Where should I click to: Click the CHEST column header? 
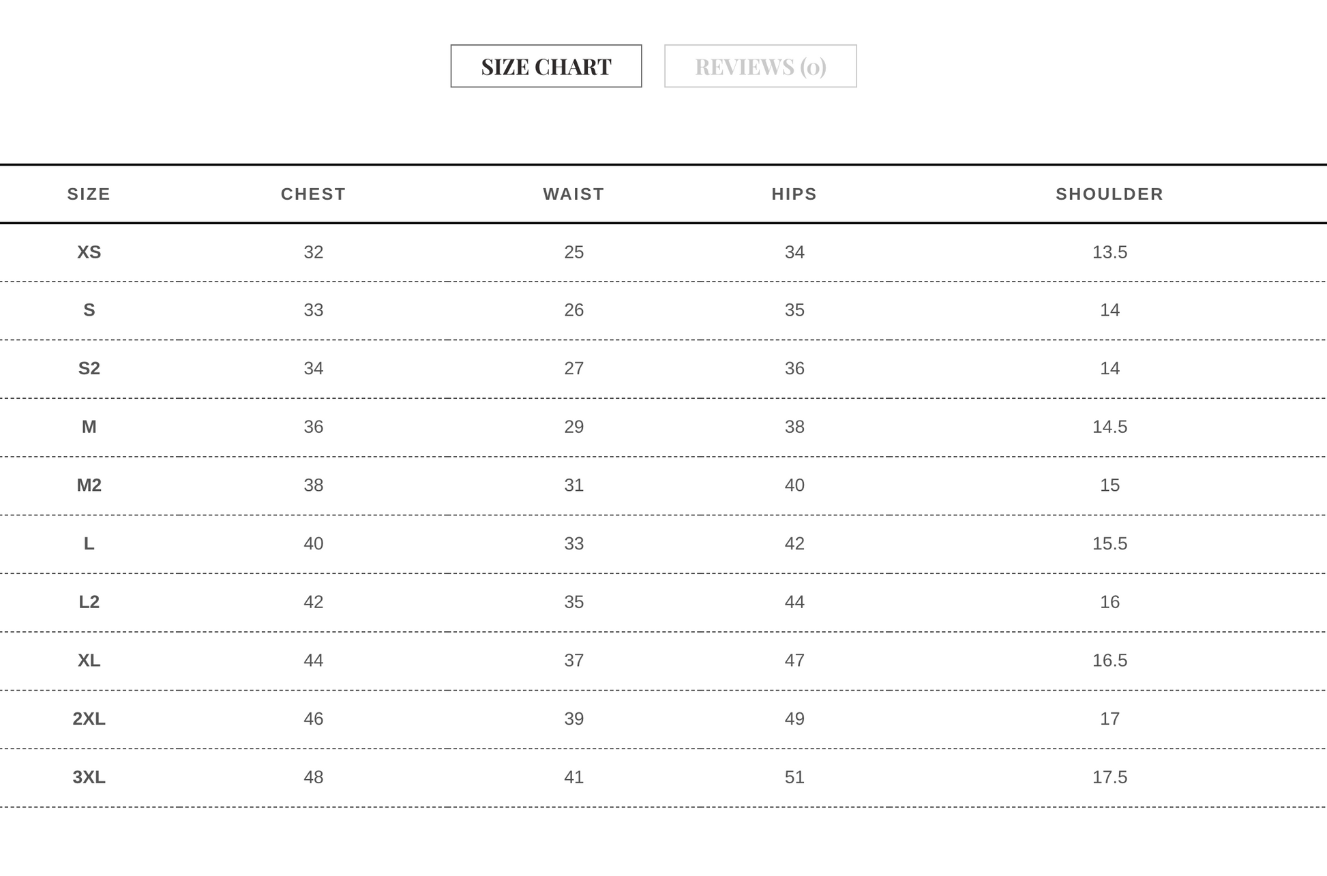(x=313, y=194)
